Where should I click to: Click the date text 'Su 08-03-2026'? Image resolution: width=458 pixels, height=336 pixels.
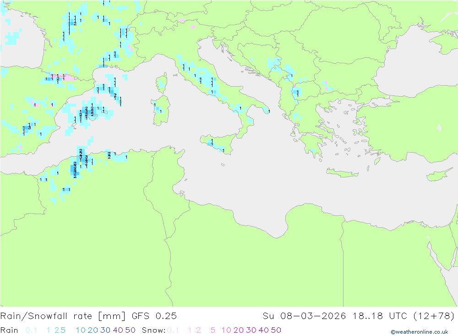tap(305, 316)
